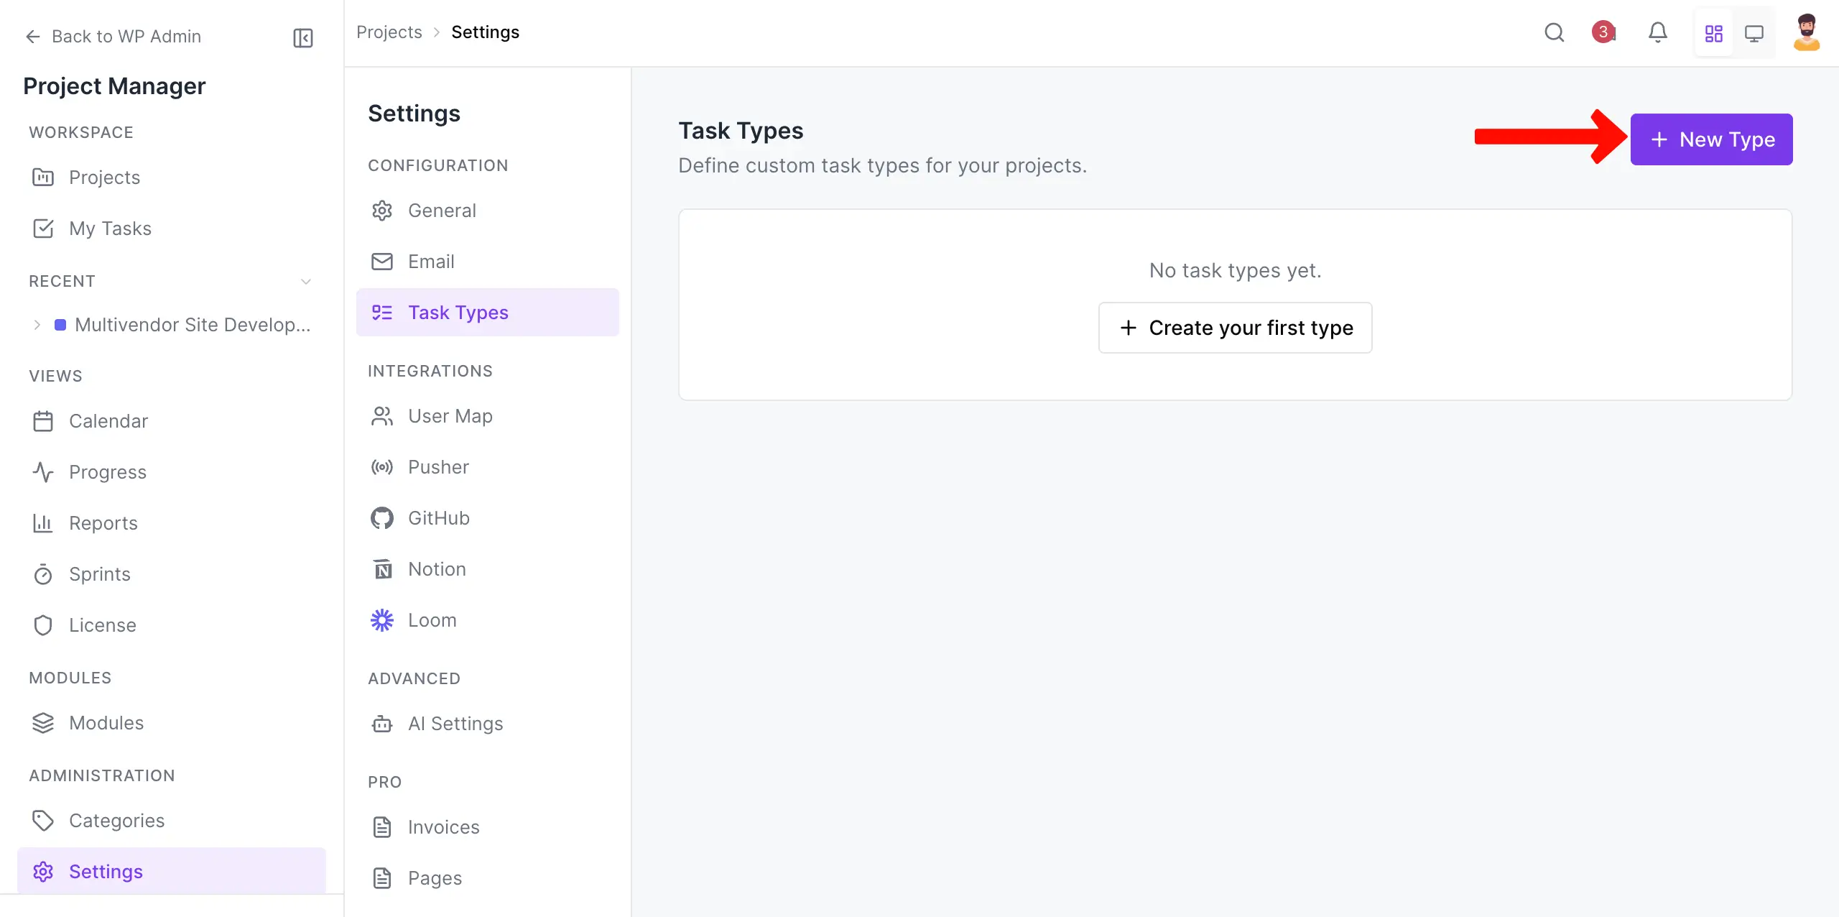Open the apps grid icon near top right
This screenshot has width=1839, height=917.
[x=1713, y=32]
